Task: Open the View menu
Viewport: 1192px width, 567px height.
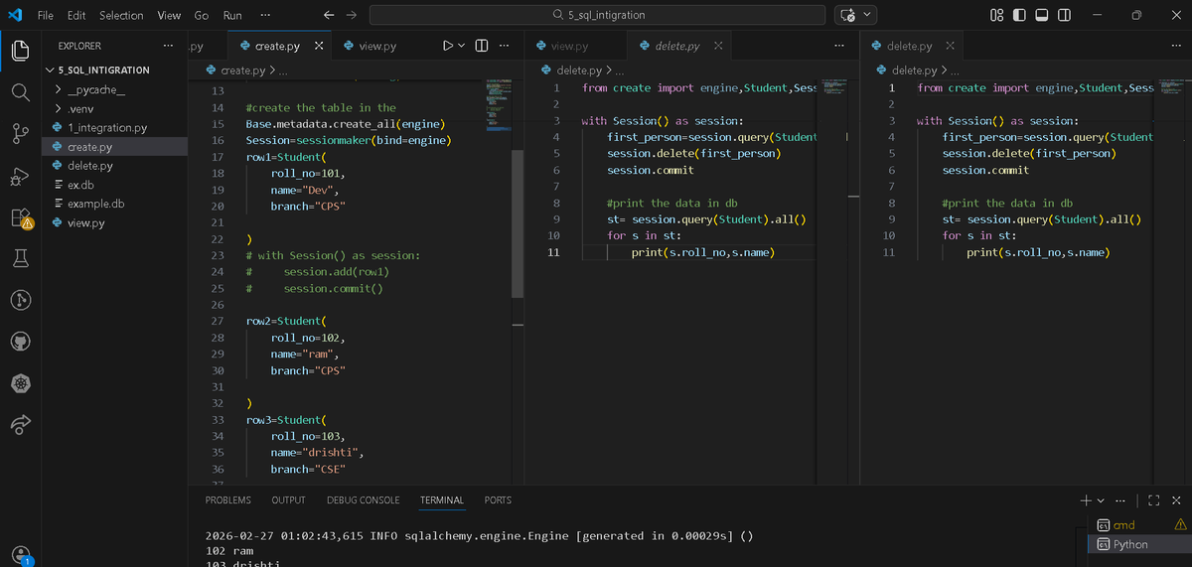Action: pos(169,15)
